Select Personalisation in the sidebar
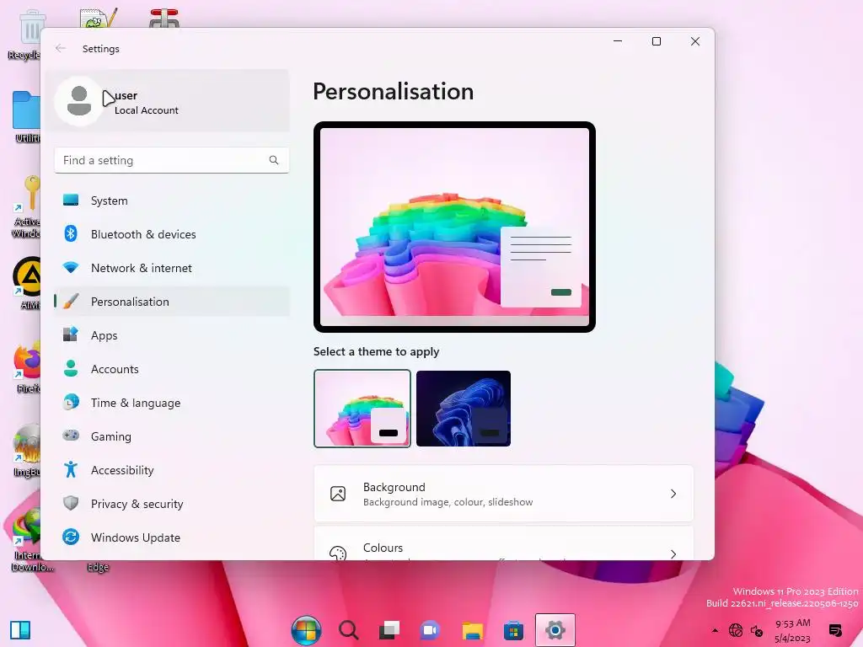863x647 pixels. point(172,302)
